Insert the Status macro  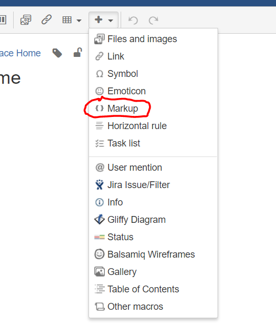[153, 237]
